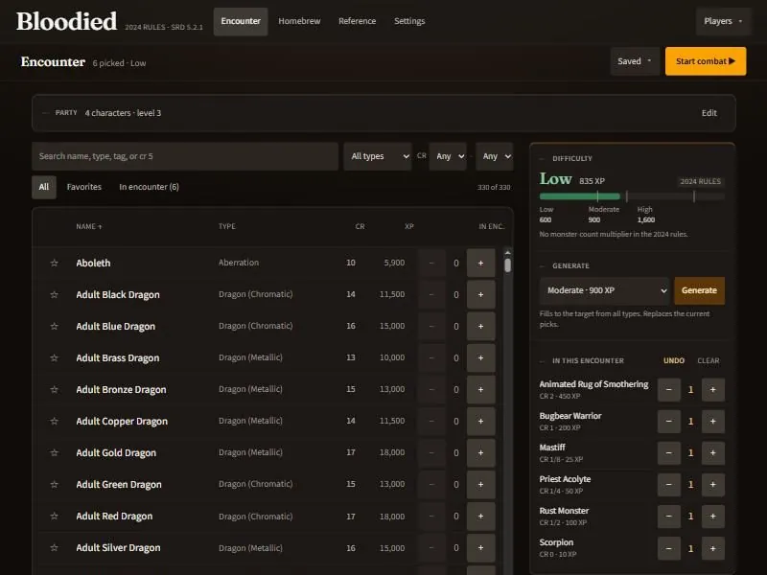This screenshot has height=575, width=767.
Task: Collapse the Difficulty section
Action: (542, 158)
